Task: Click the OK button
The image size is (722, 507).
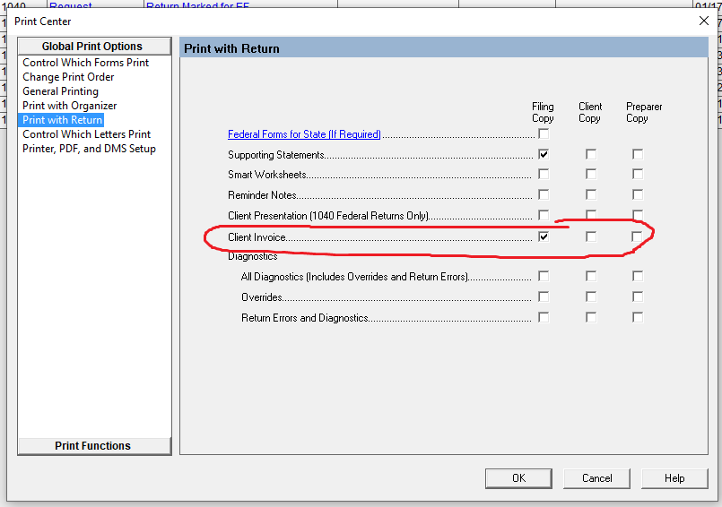Action: pyautogui.click(x=518, y=478)
